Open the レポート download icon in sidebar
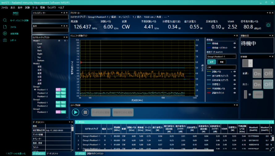The image size is (275, 156). [5, 40]
